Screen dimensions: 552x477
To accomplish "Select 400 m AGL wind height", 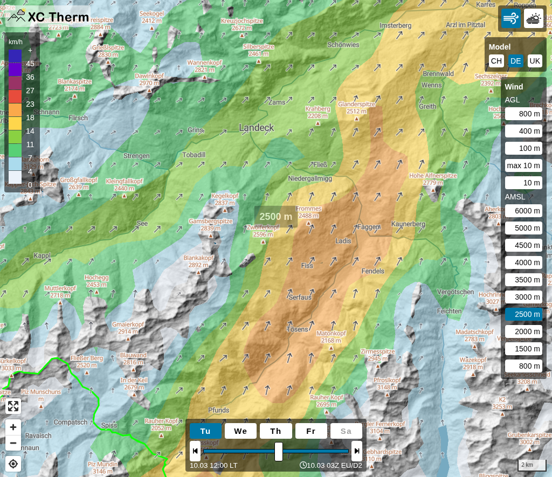I will point(523,131).
